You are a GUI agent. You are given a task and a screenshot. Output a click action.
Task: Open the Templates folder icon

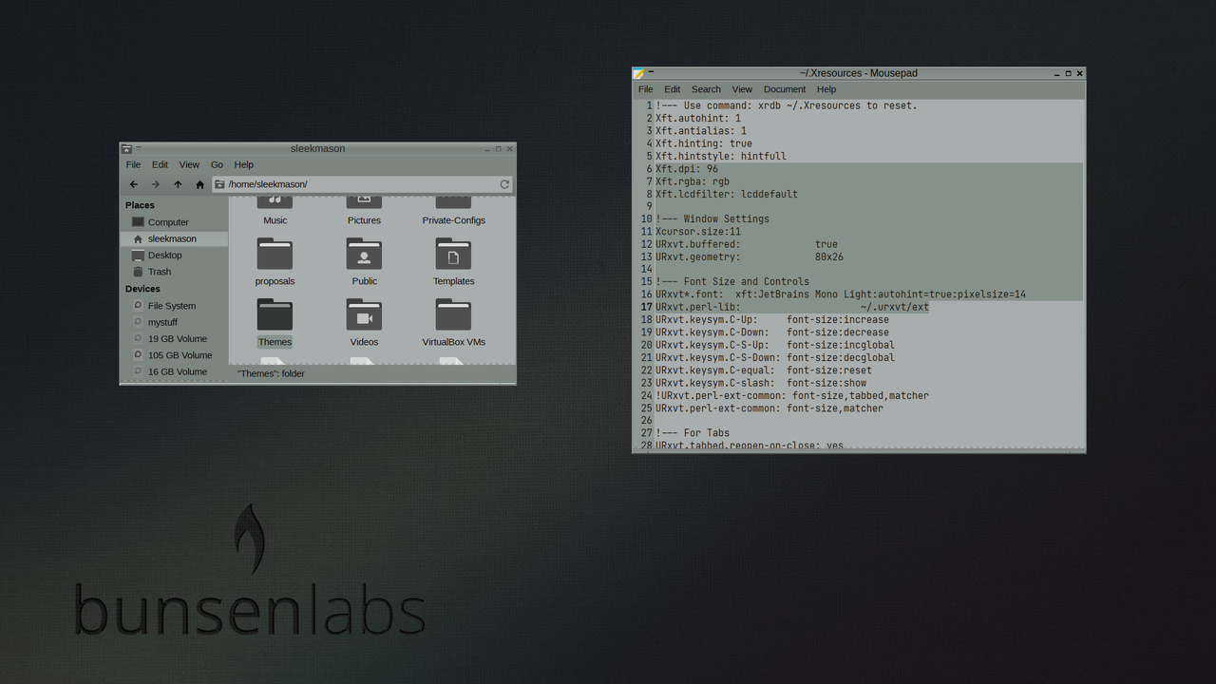point(453,255)
